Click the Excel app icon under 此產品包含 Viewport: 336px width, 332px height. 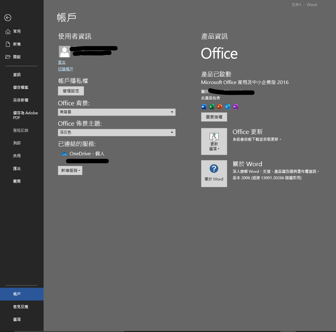tap(212, 107)
